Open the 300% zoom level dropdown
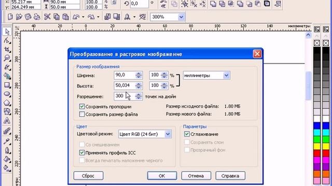This screenshot has width=332, height=186. coord(181,17)
